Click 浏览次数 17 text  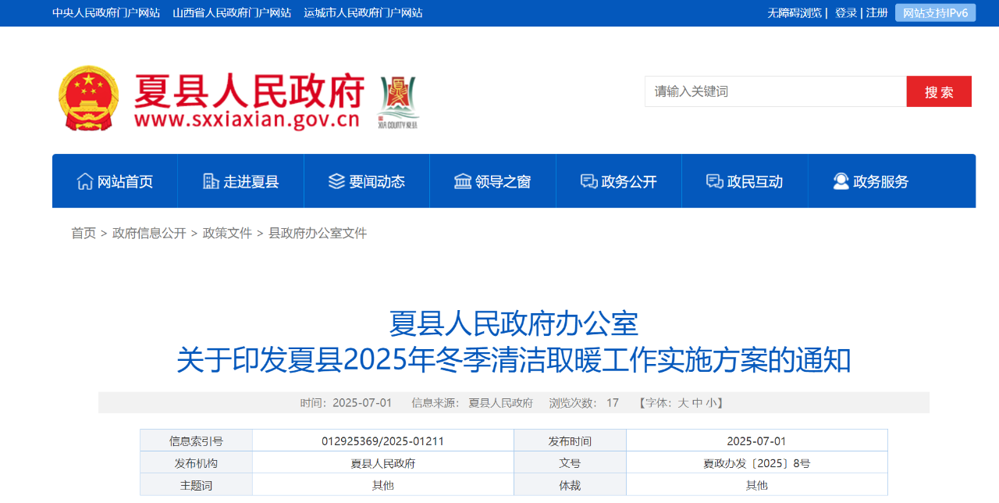584,403
